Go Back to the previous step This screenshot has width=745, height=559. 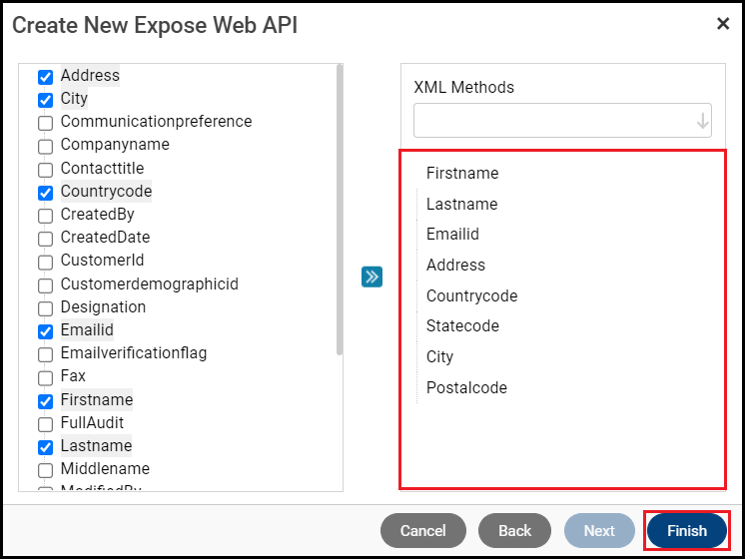514,531
